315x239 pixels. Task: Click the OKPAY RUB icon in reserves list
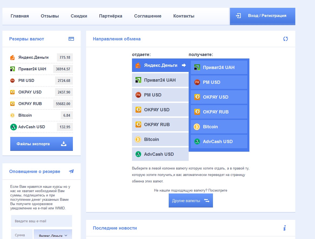[x=12, y=104]
